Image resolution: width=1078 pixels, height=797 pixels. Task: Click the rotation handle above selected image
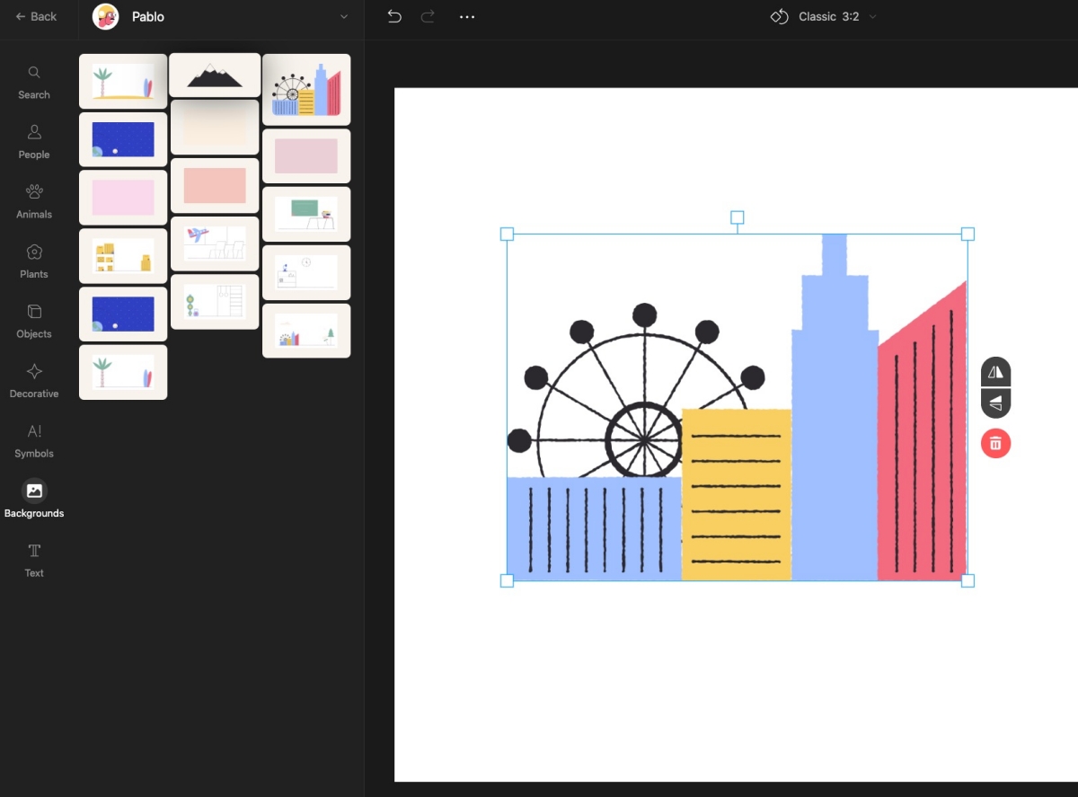[738, 217]
